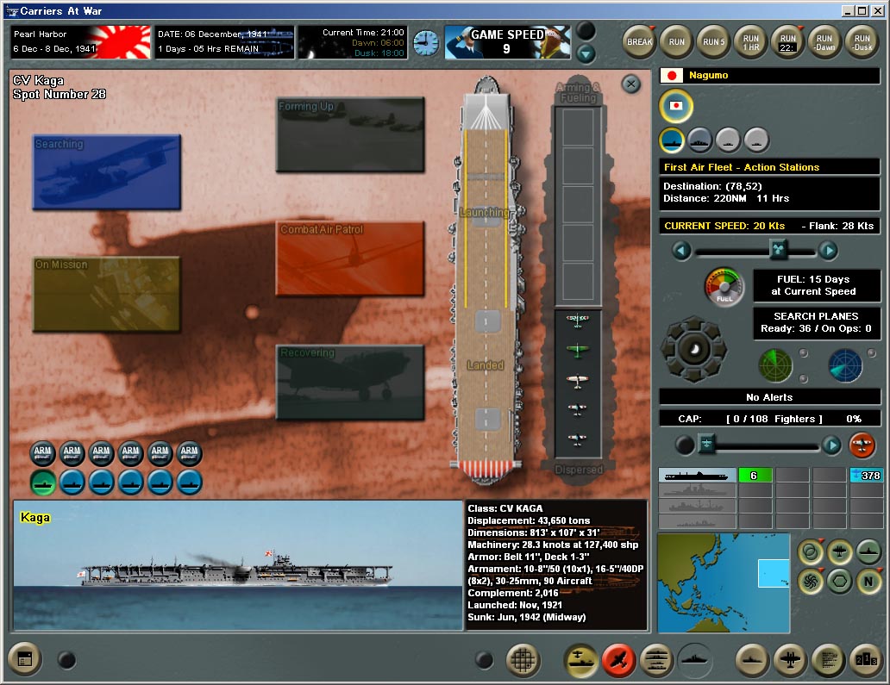This screenshot has width=890, height=685.
Task: Select the Japanese flag task force button
Action: click(676, 106)
